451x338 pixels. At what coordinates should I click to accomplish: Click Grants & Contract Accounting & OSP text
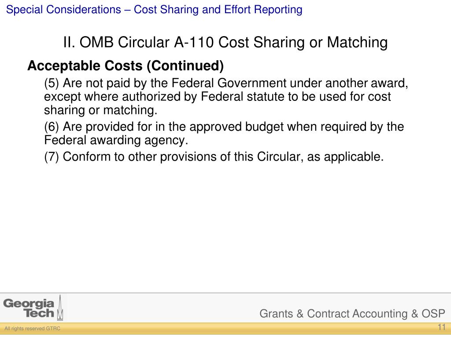(352, 313)
